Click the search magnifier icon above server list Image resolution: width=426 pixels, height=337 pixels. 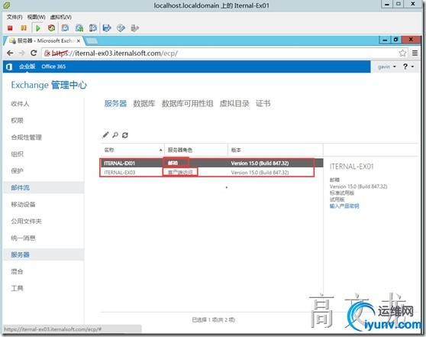(115, 135)
